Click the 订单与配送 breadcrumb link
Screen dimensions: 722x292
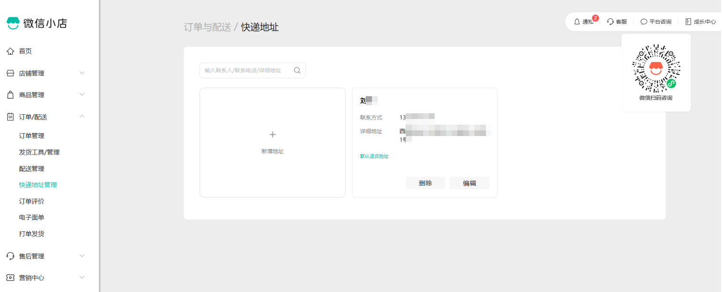point(207,27)
